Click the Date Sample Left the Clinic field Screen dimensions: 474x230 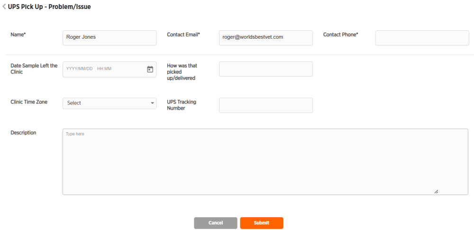(109, 69)
